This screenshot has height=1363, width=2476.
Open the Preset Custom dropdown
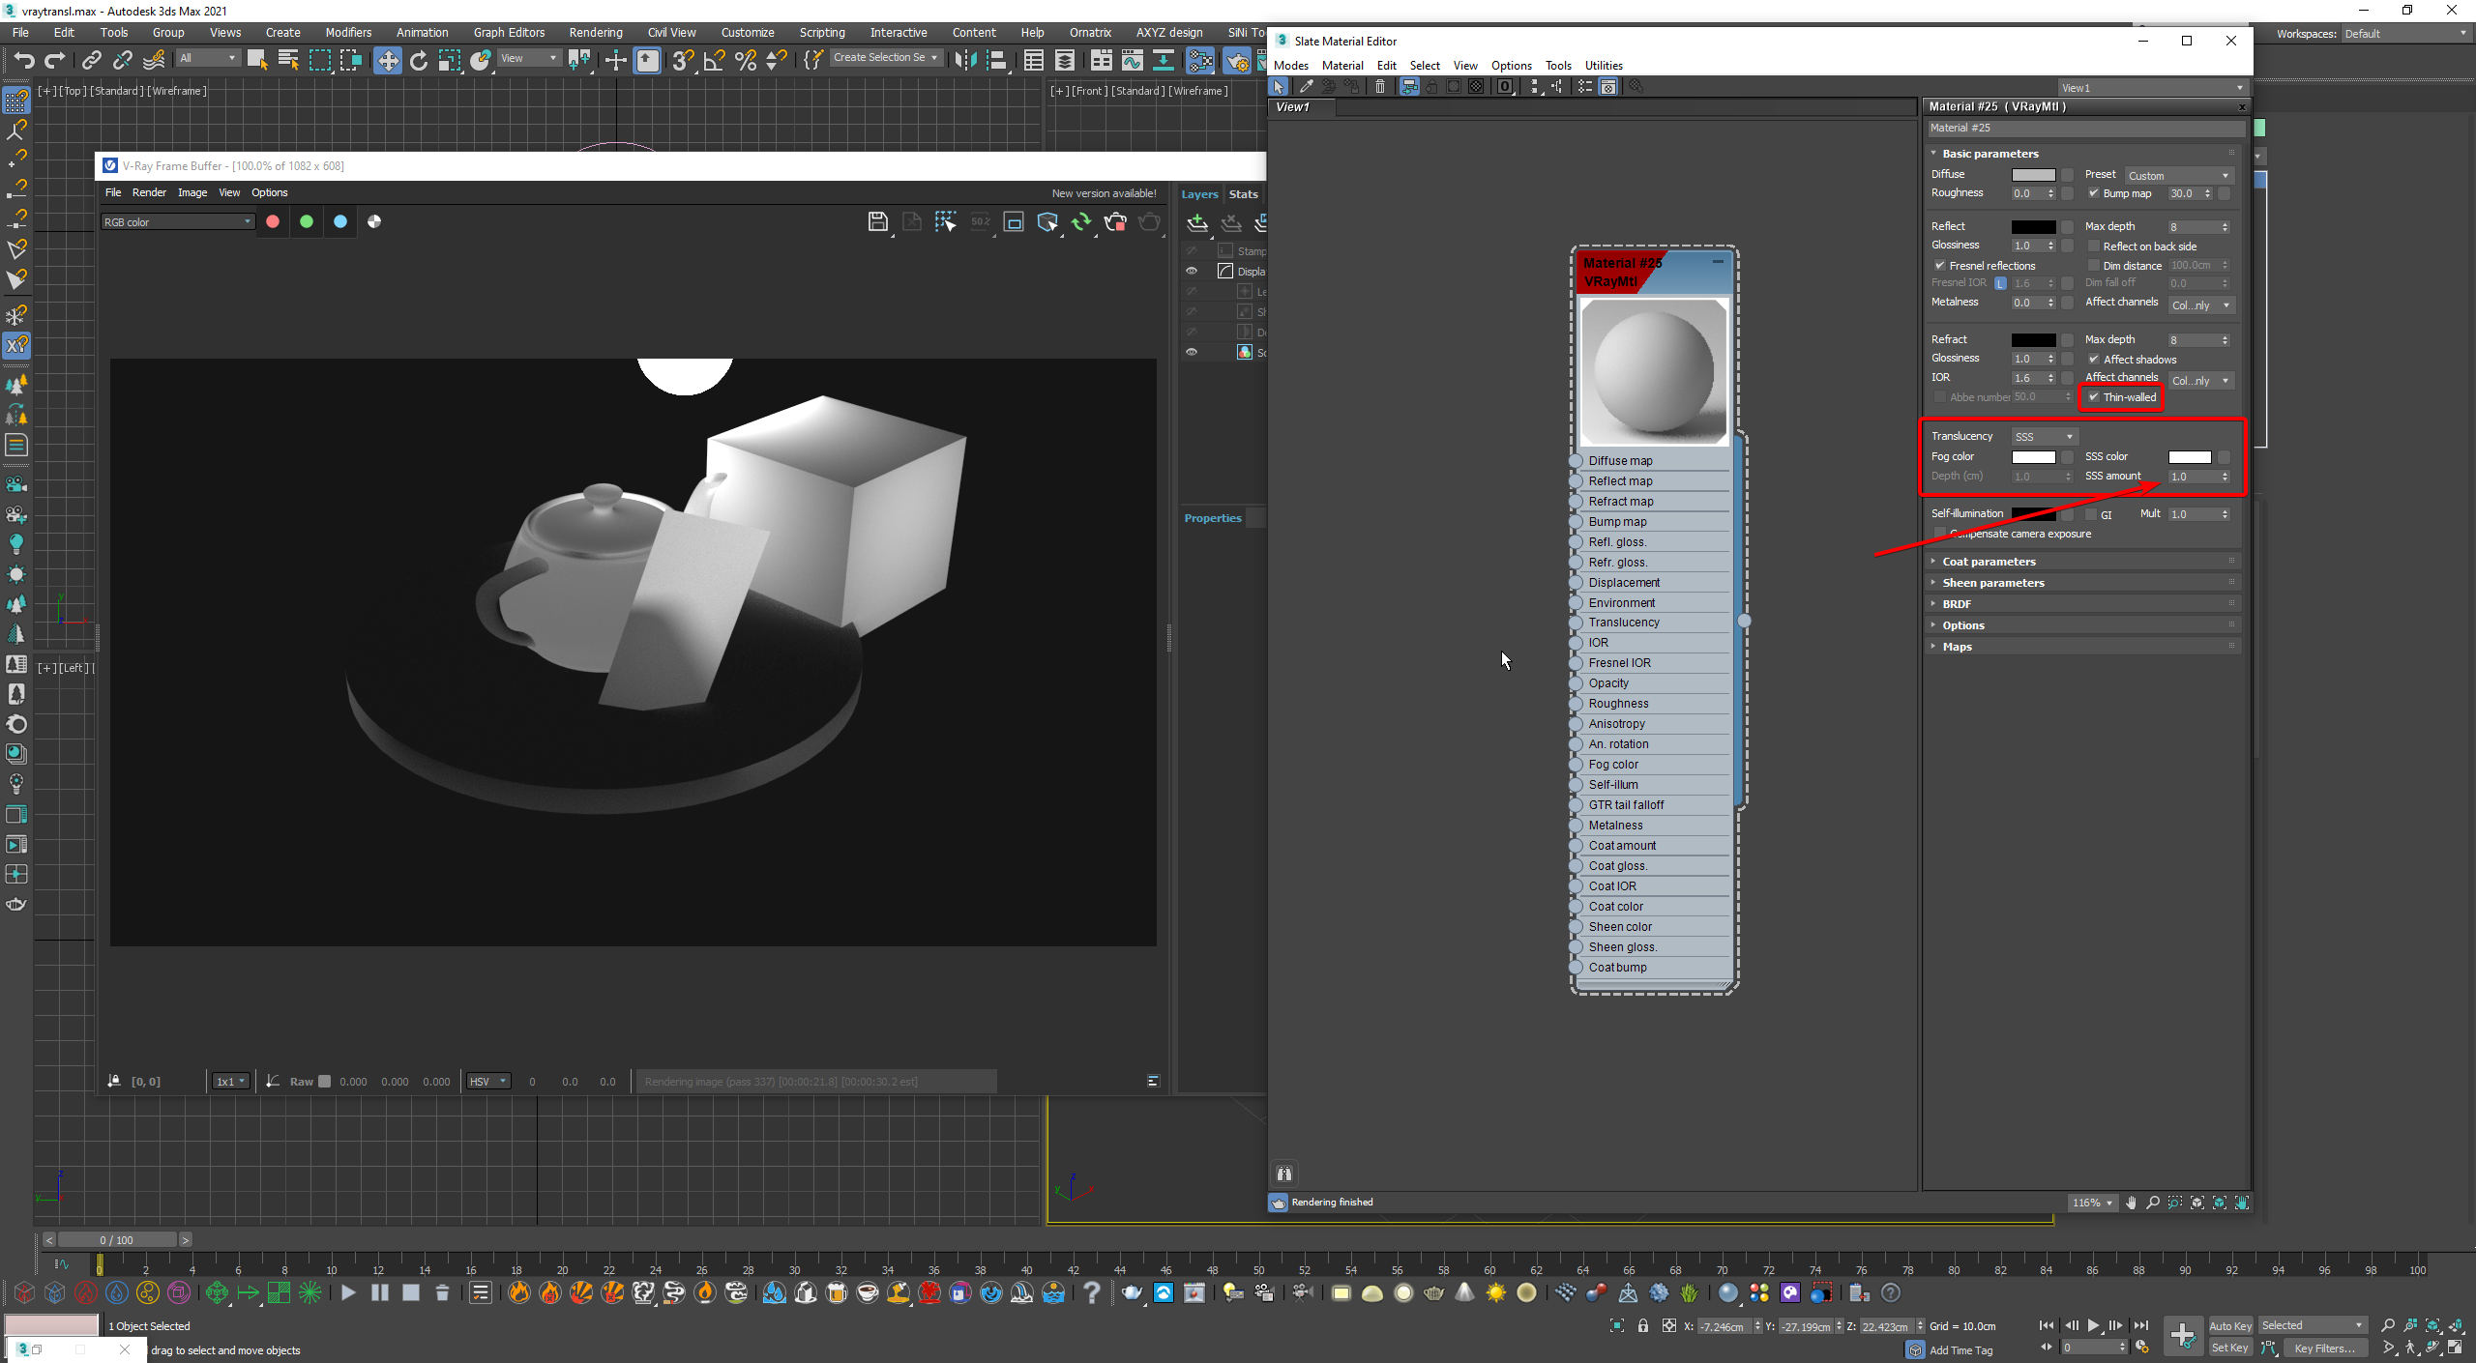(2178, 176)
